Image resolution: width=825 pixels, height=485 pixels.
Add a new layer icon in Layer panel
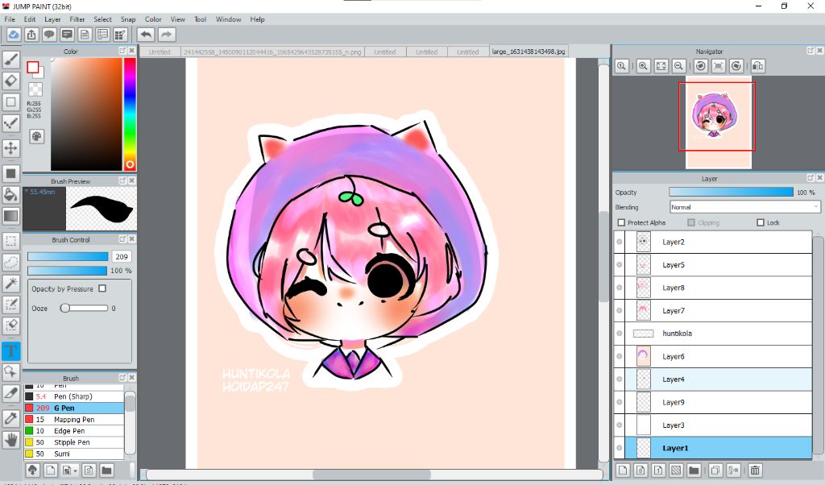(623, 470)
